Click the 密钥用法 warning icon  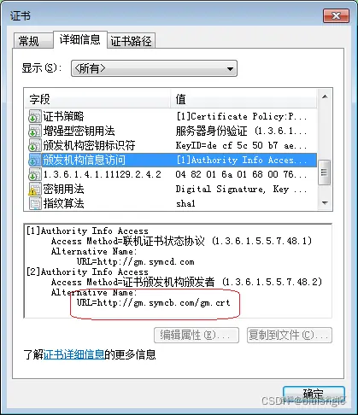[x=35, y=189]
